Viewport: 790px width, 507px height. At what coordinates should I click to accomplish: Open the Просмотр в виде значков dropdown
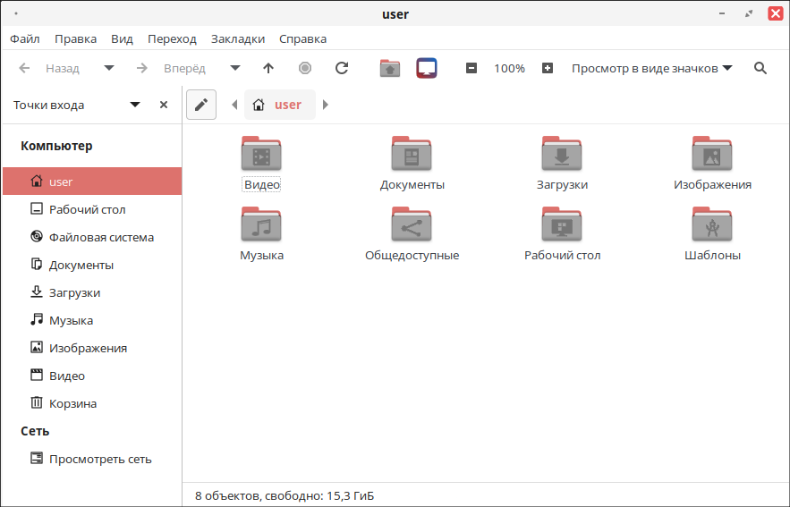[x=651, y=69]
